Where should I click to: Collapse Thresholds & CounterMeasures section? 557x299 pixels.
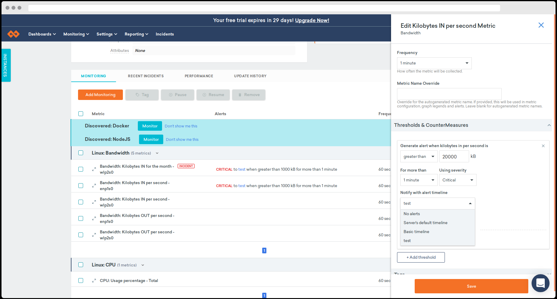(549, 125)
